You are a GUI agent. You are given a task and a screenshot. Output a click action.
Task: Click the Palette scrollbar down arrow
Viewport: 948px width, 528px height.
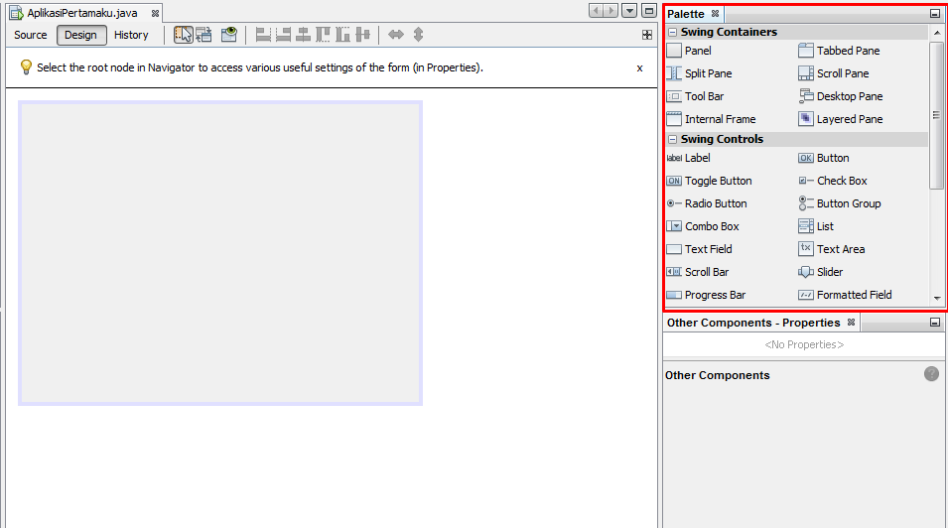tap(937, 298)
